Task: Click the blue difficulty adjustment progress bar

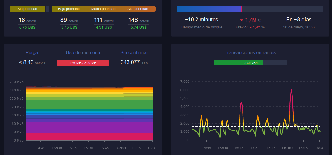Action: (x=209, y=9)
